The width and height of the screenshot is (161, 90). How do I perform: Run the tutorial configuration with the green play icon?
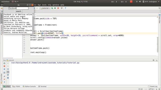click(x=52, y=8)
